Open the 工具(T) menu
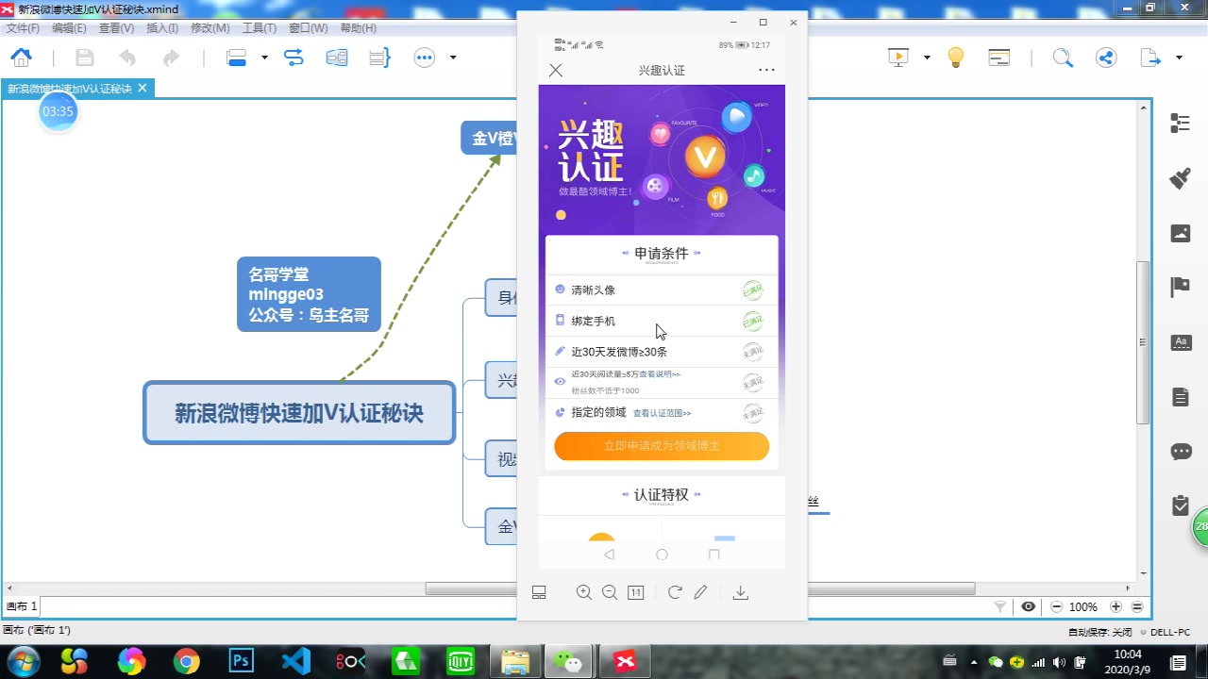 click(260, 28)
